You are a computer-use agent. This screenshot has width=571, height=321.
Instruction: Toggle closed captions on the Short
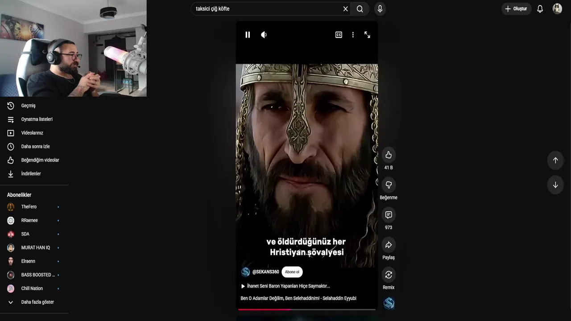(x=339, y=35)
